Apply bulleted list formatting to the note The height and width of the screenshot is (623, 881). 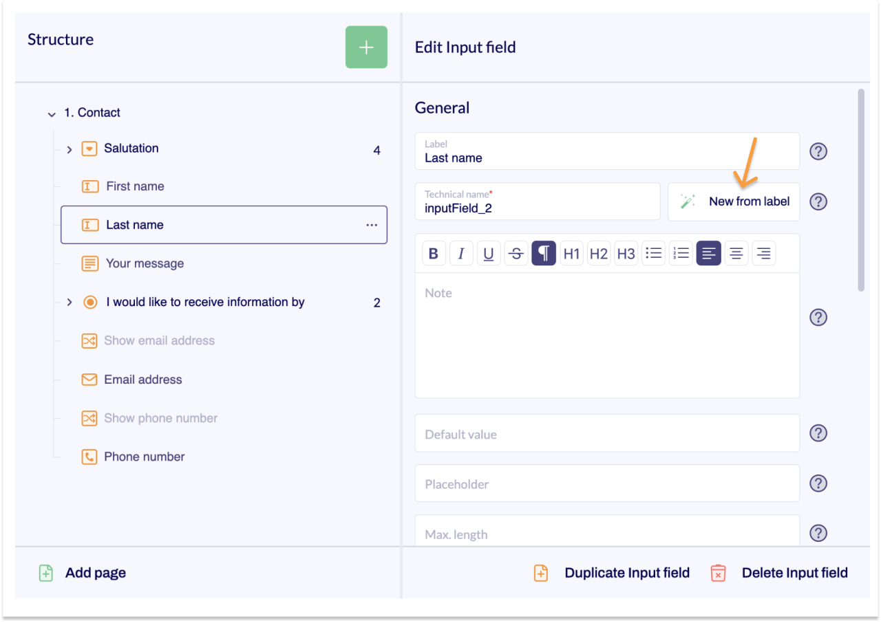point(653,252)
